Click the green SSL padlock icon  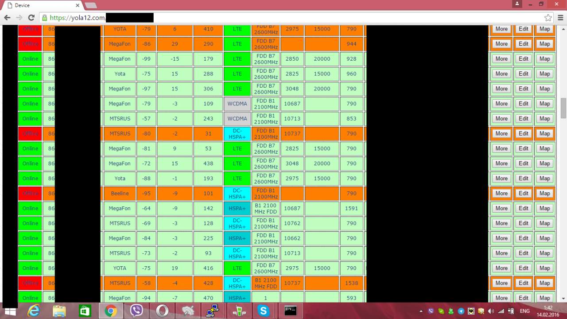(44, 18)
